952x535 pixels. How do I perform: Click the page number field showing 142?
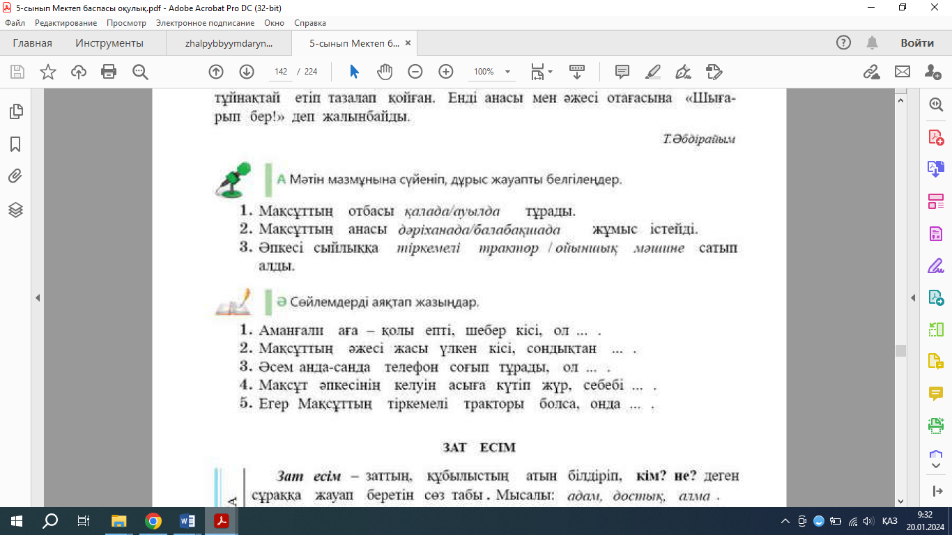tap(282, 72)
